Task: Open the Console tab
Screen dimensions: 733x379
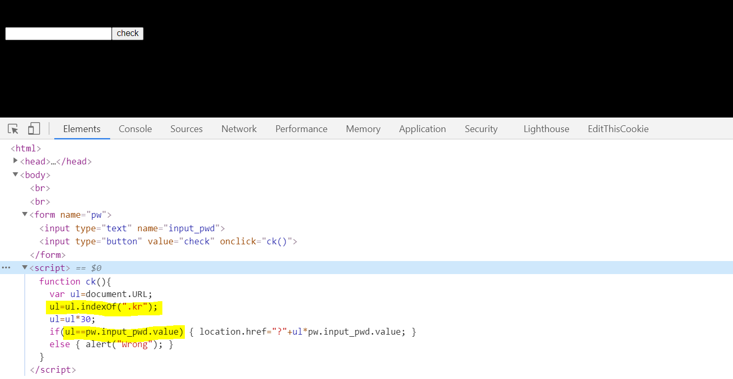Action: [135, 129]
